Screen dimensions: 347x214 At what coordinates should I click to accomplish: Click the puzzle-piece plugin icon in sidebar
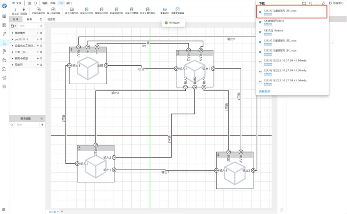4,69
